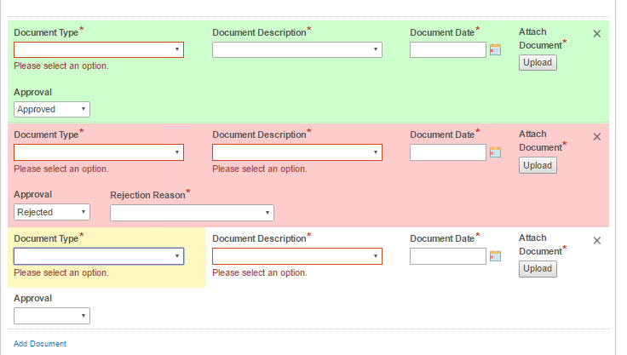Open Document Type dropdown in red row
Image resolution: width=627 pixels, height=355 pixels.
coord(99,152)
